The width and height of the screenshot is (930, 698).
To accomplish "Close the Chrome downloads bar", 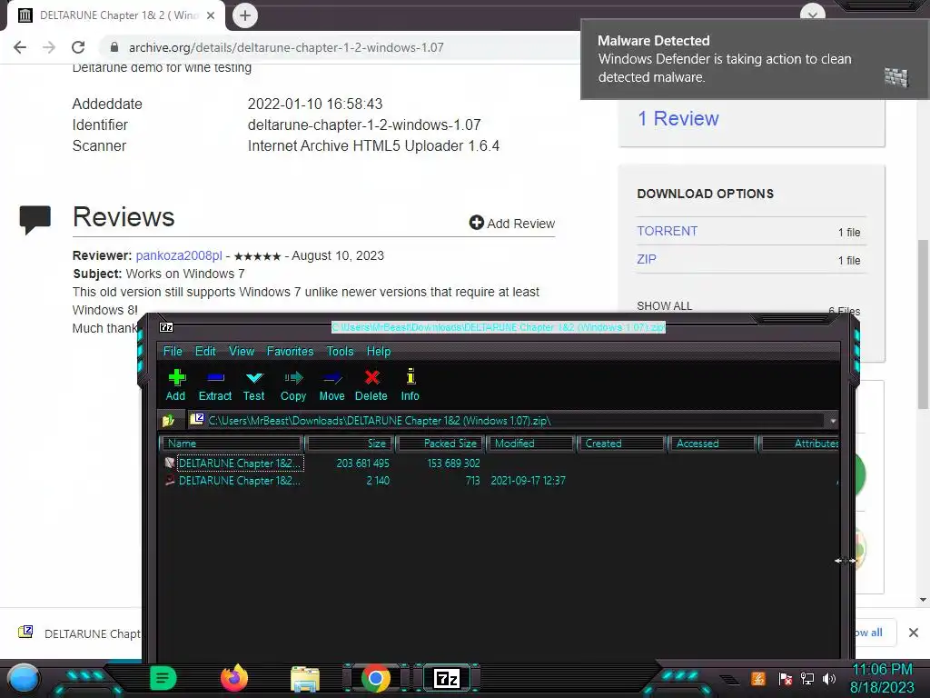I will [914, 633].
